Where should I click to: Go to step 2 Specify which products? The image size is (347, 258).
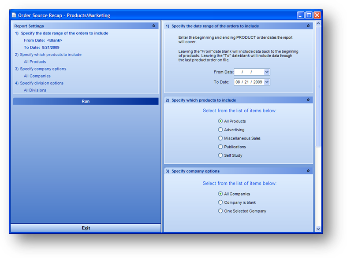coord(48,55)
